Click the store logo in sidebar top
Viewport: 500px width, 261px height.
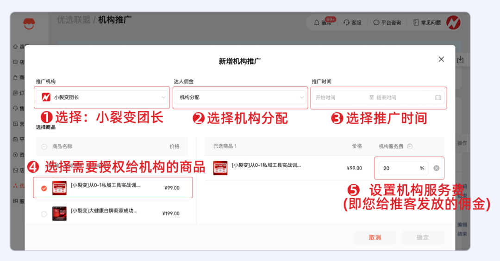tap(29, 23)
